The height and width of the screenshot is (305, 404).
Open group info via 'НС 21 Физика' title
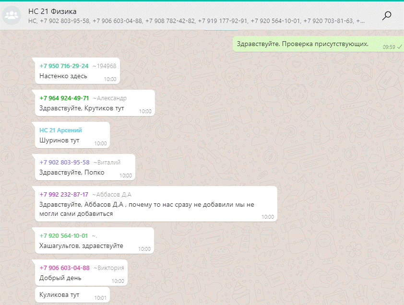52,12
